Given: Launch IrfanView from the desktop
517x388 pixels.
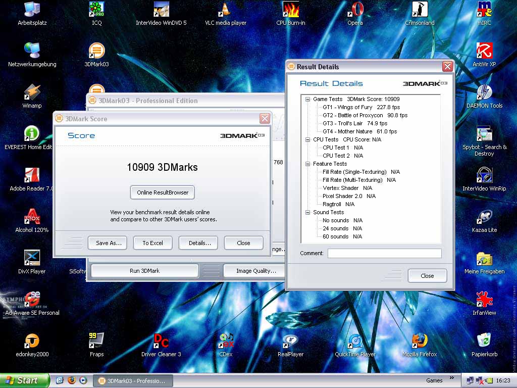Looking at the screenshot, I should click(x=484, y=304).
